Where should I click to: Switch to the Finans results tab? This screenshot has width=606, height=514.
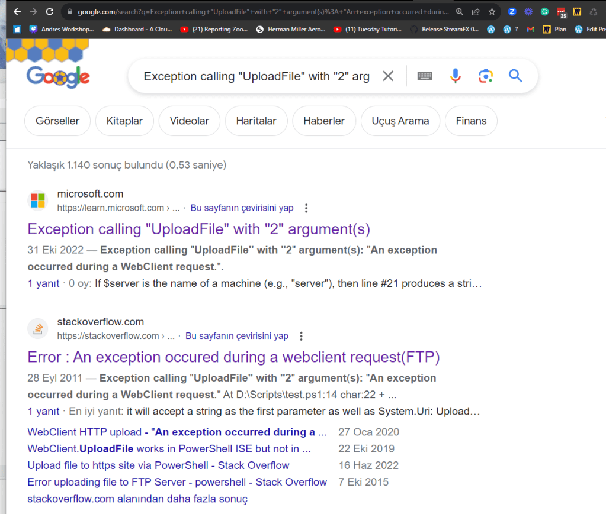[x=471, y=121]
